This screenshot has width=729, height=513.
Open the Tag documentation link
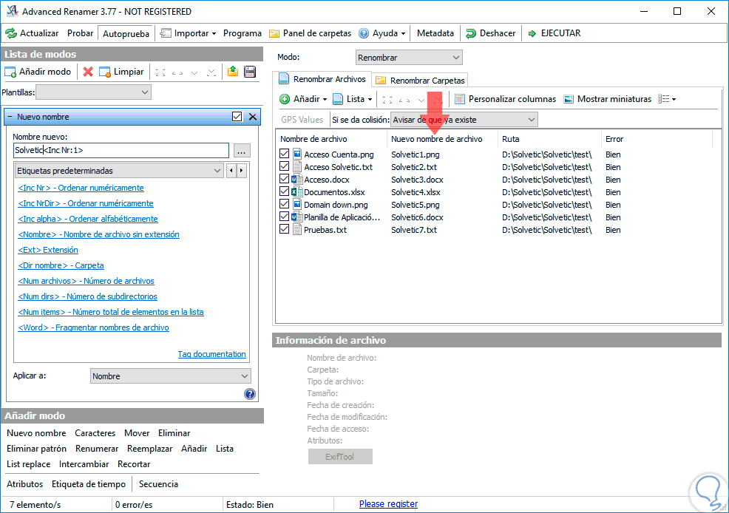click(x=212, y=354)
